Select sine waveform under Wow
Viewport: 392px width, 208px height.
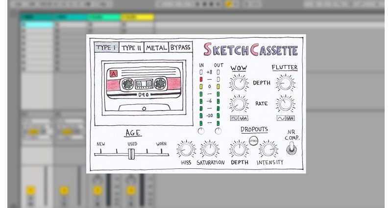coord(235,118)
